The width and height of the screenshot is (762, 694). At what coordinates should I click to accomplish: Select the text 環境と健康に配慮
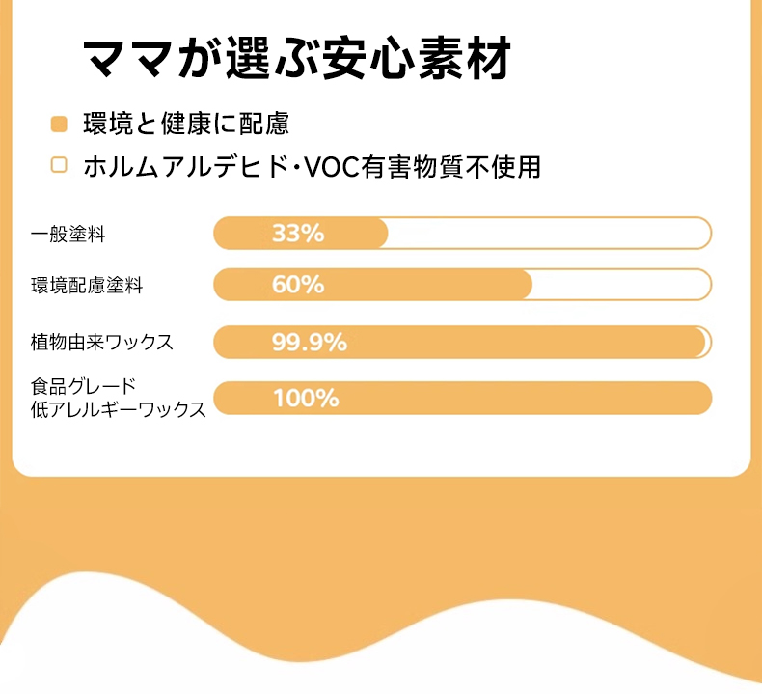[186, 124]
